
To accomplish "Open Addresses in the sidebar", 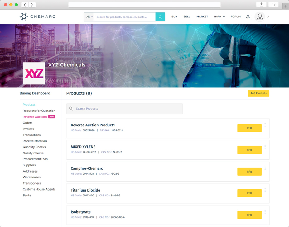I will point(30,171).
